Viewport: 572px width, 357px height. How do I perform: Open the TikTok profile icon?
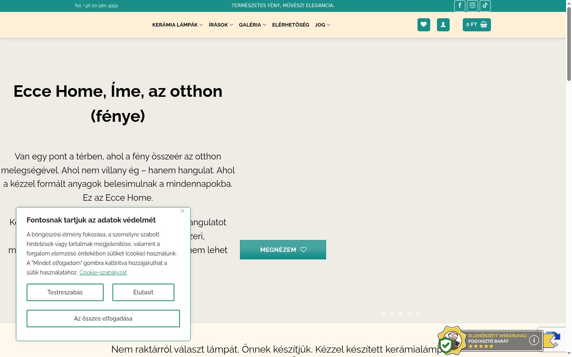click(485, 6)
